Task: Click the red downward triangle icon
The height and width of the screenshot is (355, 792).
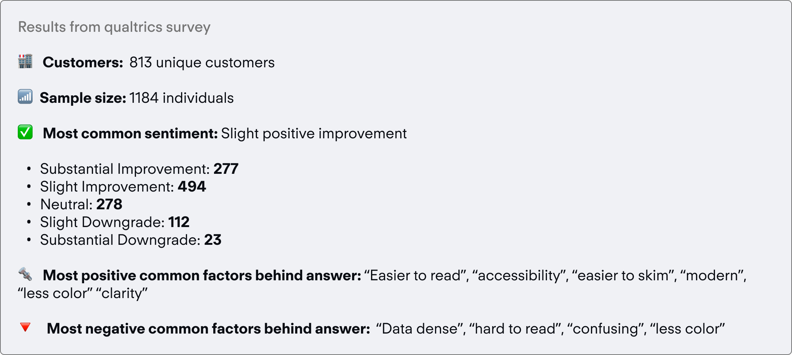Action: tap(25, 327)
